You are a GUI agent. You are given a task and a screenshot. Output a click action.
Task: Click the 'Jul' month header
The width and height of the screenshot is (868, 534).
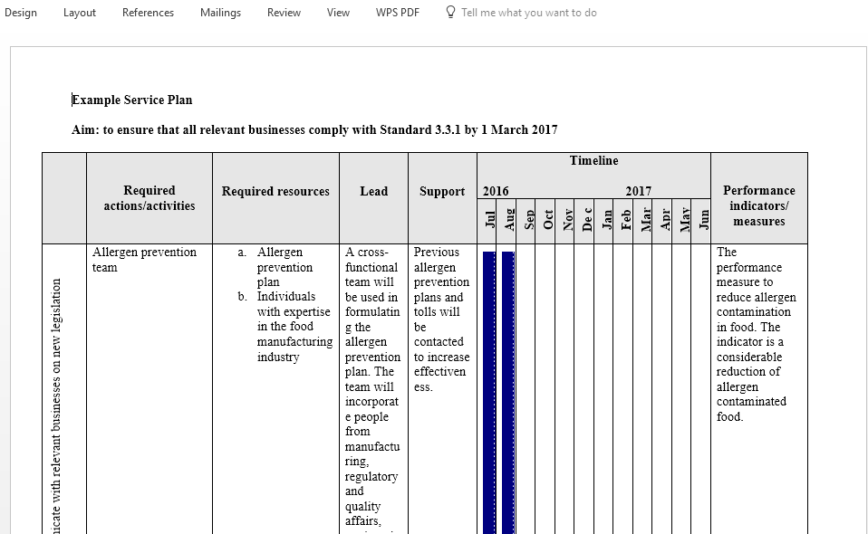coord(489,221)
